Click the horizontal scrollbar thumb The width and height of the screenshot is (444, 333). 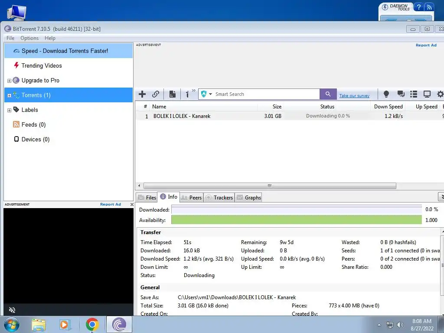270,186
